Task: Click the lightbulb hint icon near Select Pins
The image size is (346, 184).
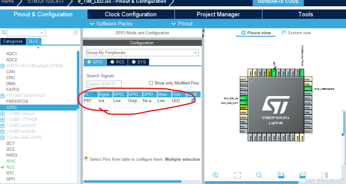Action: click(x=86, y=159)
